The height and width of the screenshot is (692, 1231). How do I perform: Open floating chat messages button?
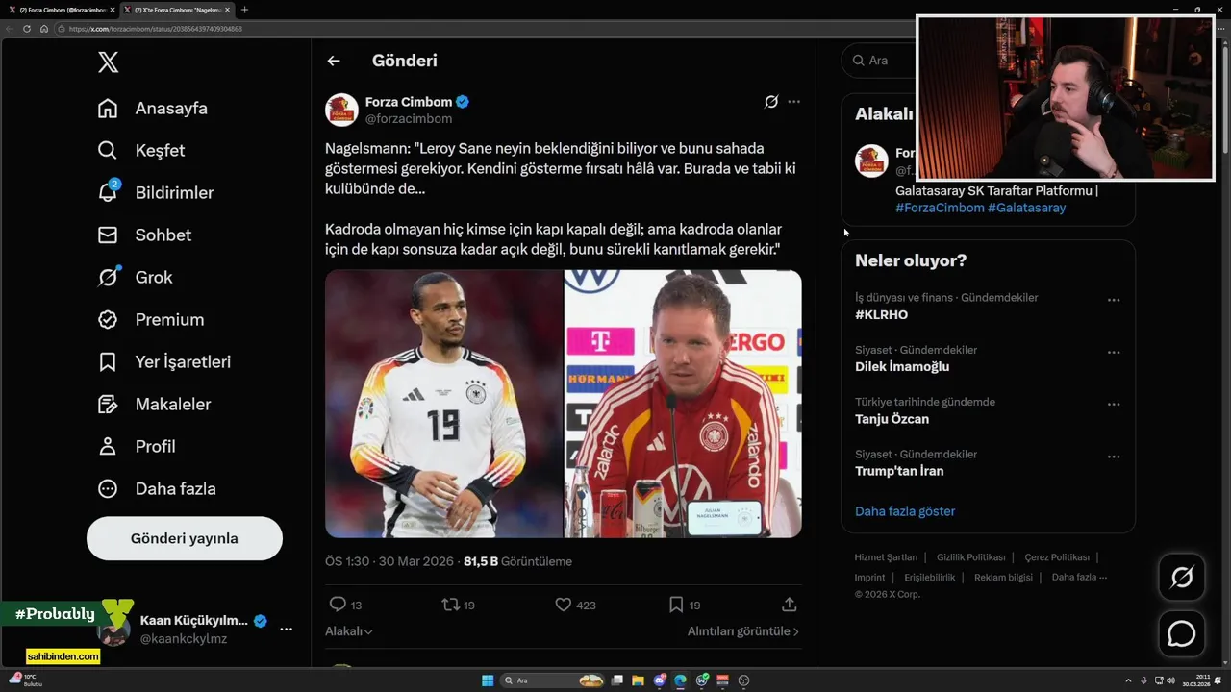[x=1182, y=634]
